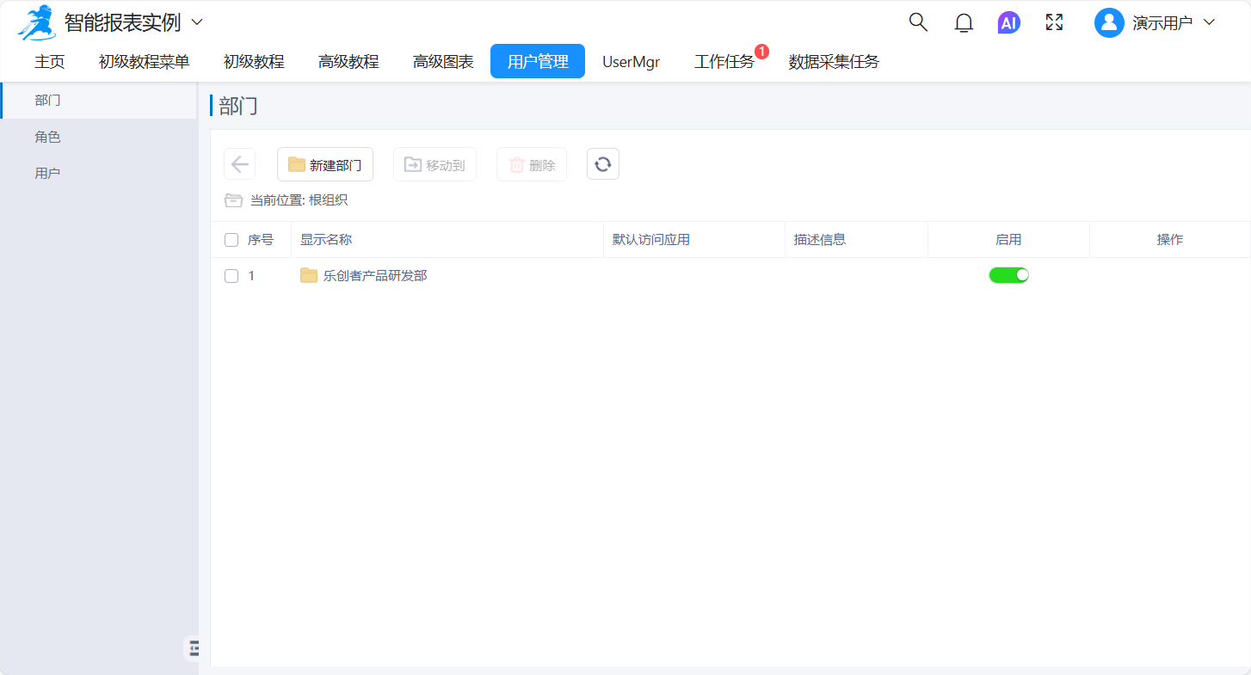Click the refresh icon button
This screenshot has height=675, width=1251.
(x=603, y=164)
